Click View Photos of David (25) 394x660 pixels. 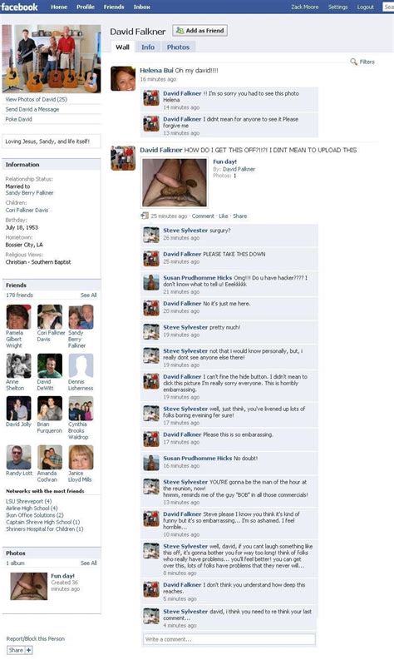click(x=37, y=99)
